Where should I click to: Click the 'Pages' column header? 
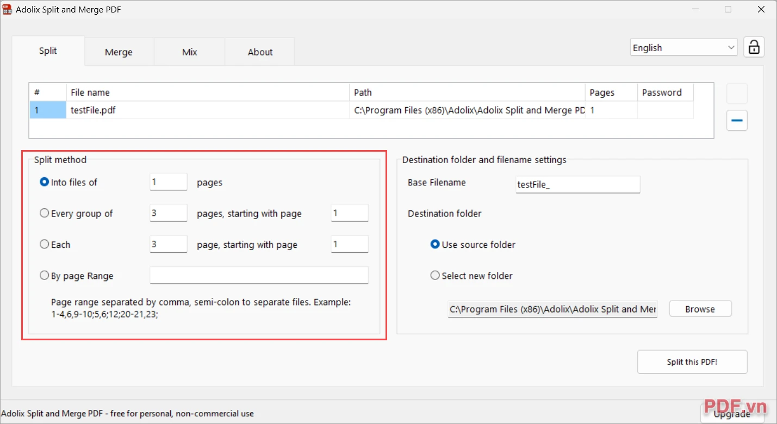coord(611,92)
